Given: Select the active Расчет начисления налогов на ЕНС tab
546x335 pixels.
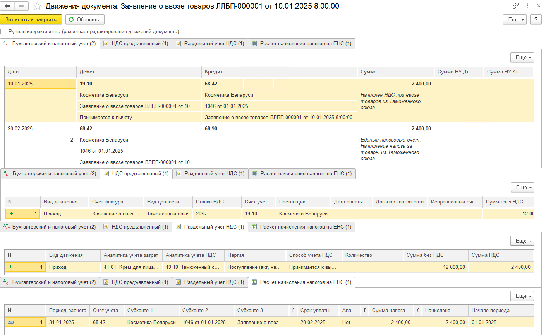Looking at the screenshot, I should [302, 282].
